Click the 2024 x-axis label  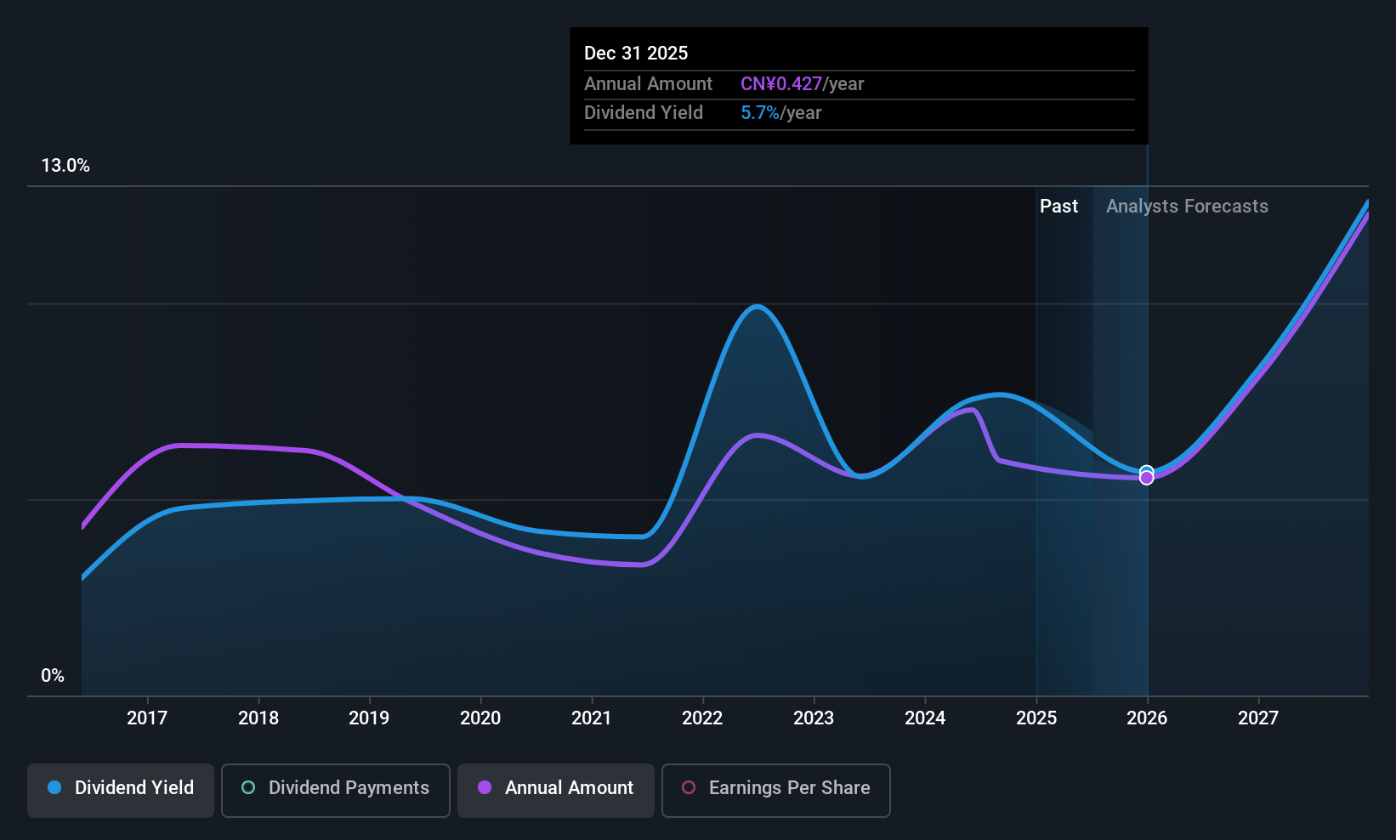pyautogui.click(x=925, y=718)
